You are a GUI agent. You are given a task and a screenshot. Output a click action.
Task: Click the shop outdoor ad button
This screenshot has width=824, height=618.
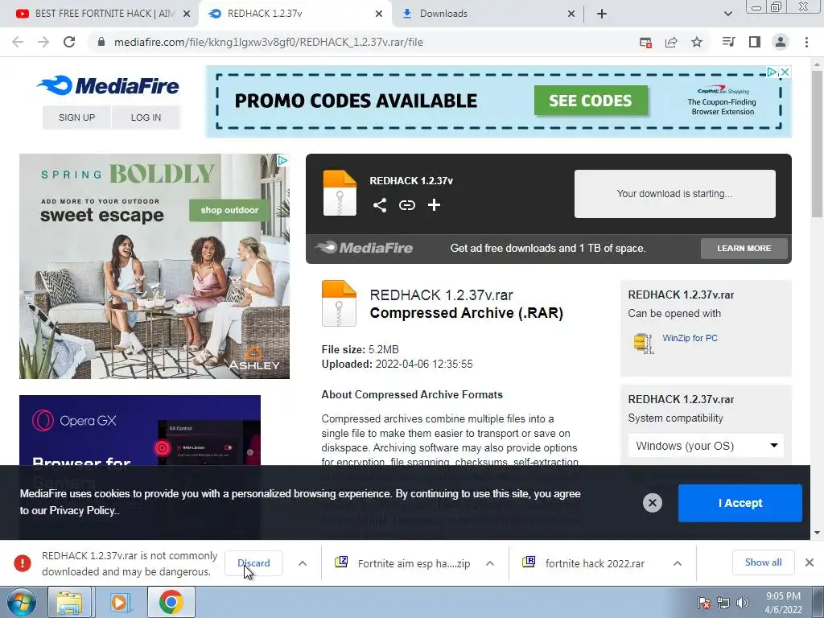[229, 210]
